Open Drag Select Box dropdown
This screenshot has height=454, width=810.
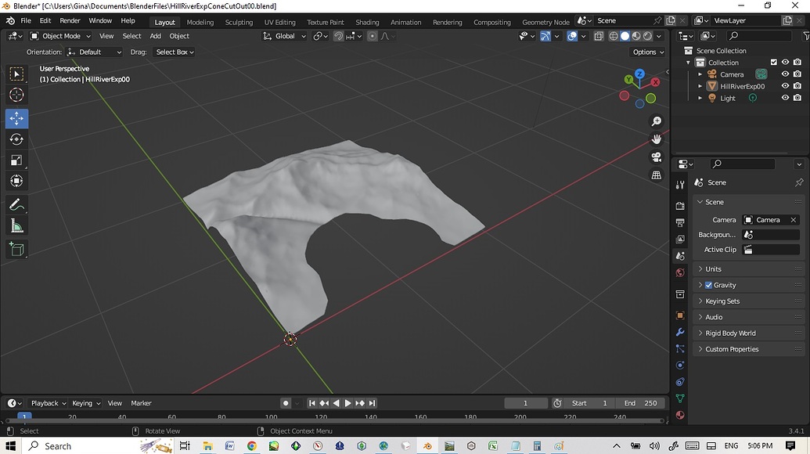coord(175,52)
